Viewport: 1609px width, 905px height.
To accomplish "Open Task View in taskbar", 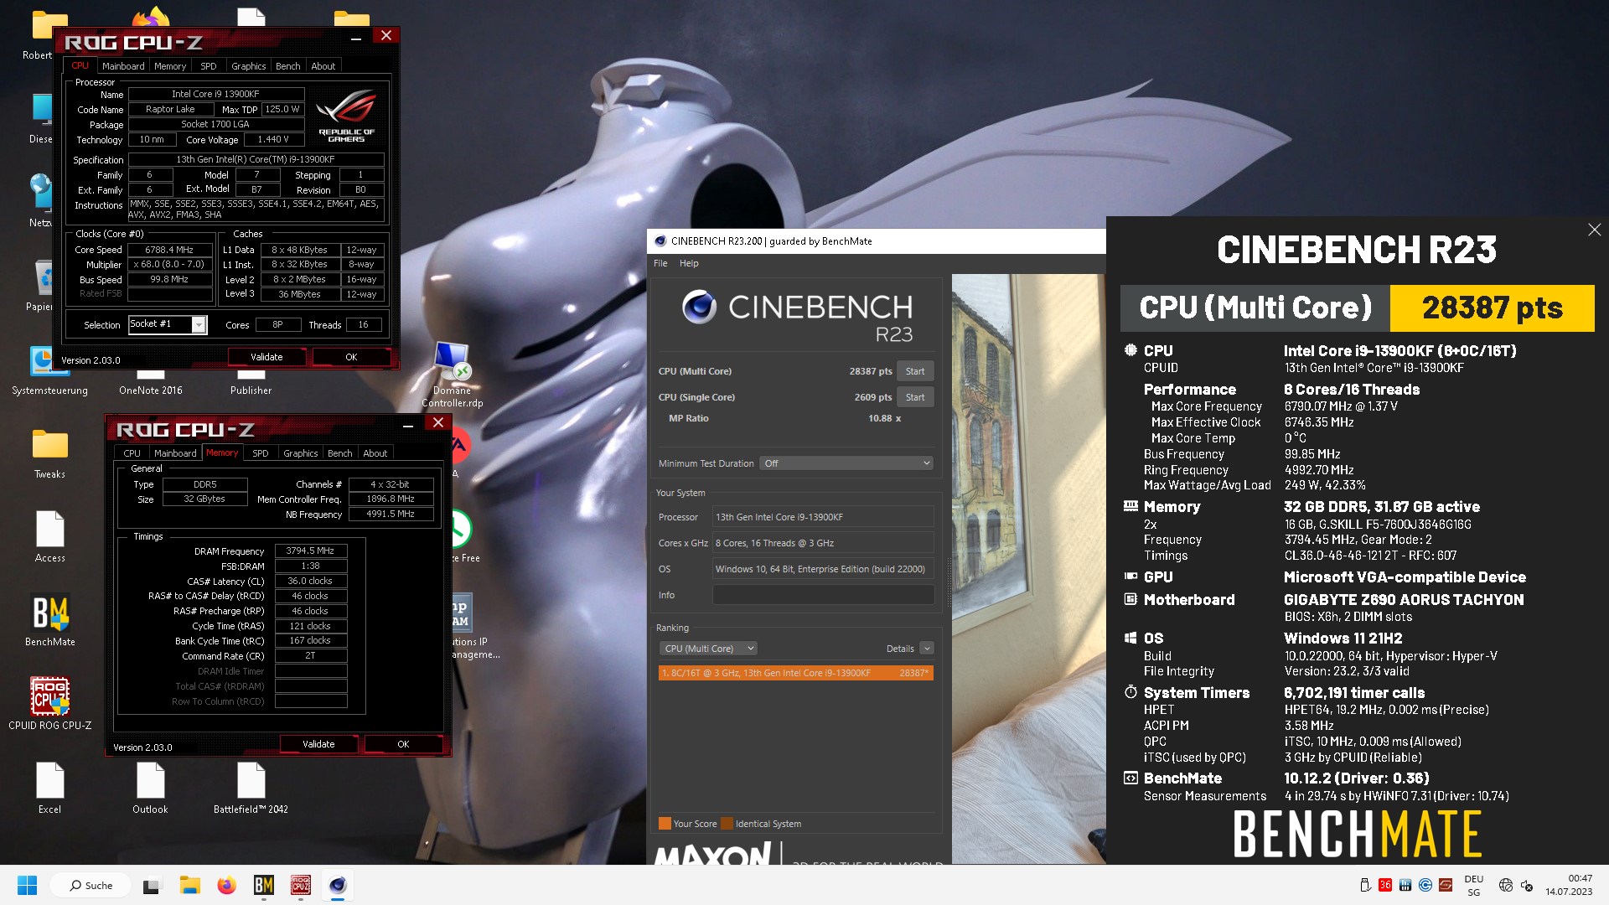I will point(151,885).
